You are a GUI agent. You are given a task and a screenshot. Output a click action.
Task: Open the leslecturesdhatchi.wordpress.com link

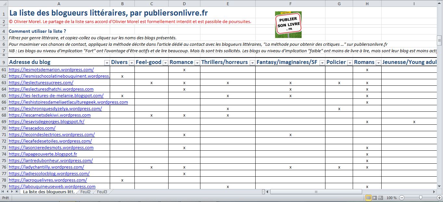(x=51, y=89)
